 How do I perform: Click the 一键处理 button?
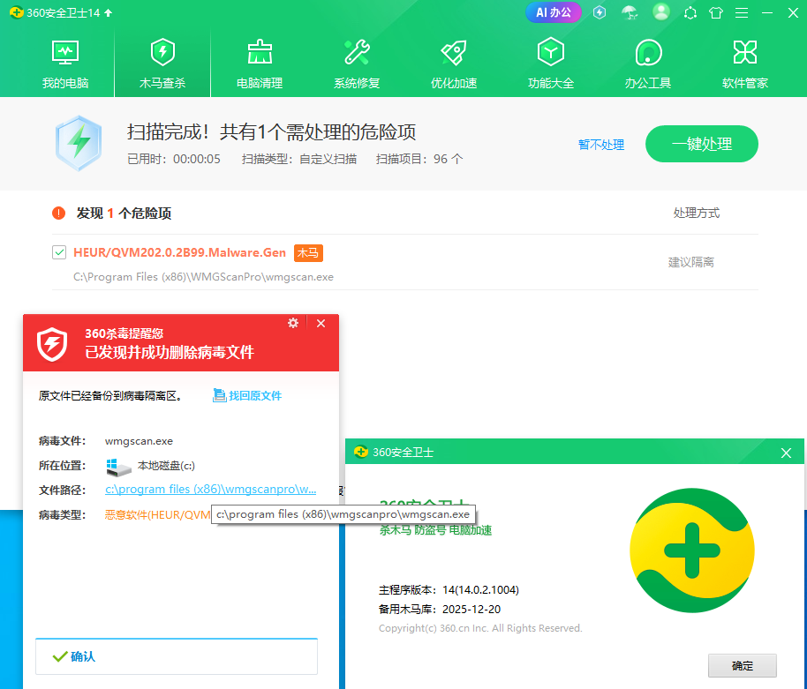[702, 144]
